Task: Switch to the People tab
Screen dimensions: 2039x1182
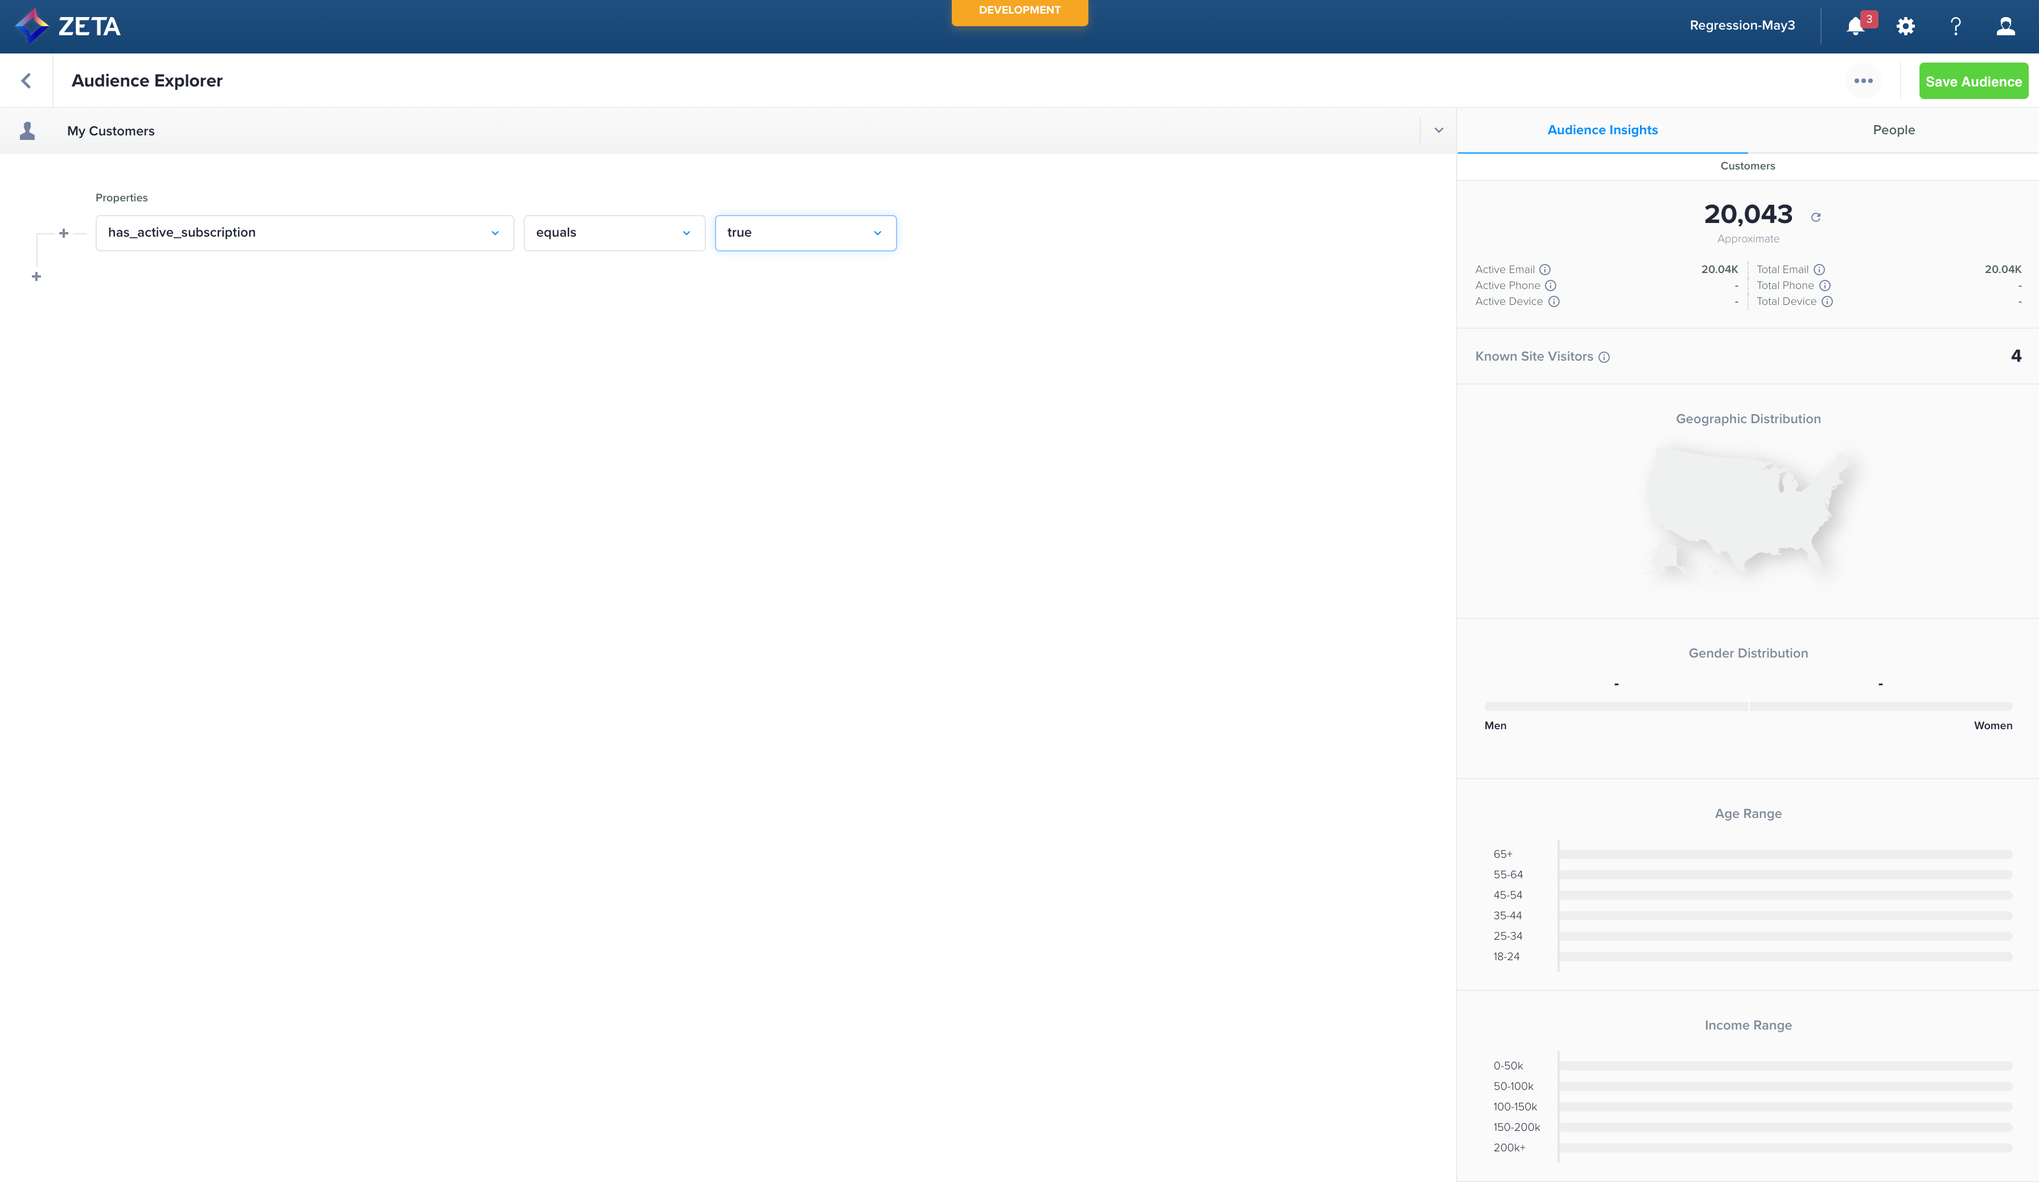Action: pyautogui.click(x=1893, y=130)
